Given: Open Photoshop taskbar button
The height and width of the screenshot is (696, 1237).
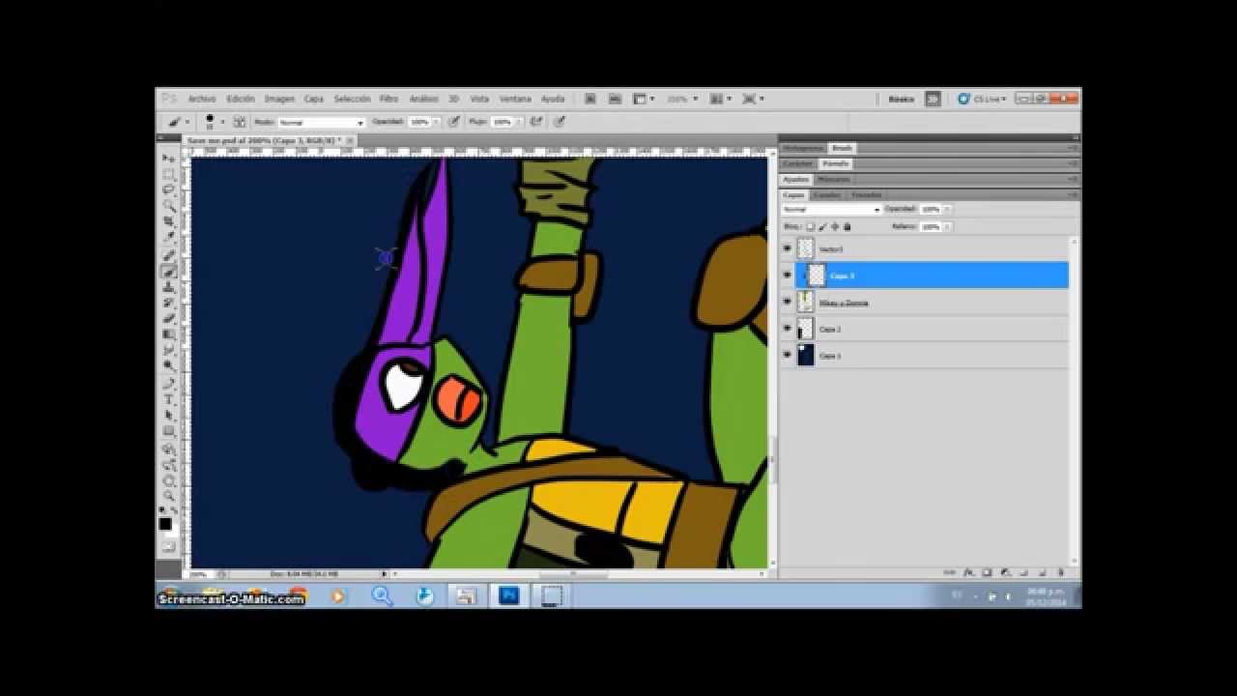Looking at the screenshot, I should (508, 595).
